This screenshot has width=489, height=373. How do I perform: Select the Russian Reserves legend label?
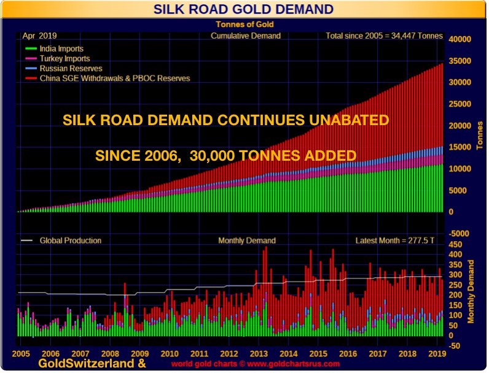(71, 68)
